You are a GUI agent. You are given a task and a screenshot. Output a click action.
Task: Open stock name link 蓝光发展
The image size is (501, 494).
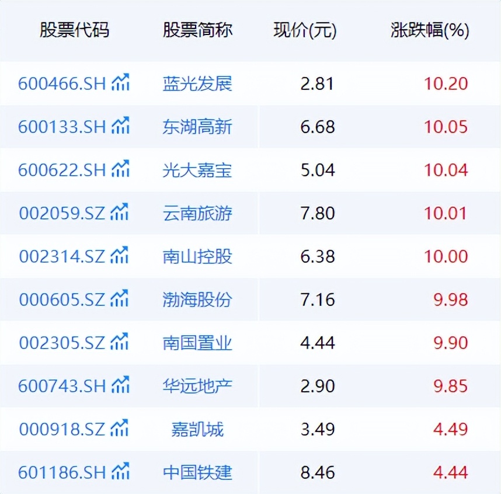197,84
